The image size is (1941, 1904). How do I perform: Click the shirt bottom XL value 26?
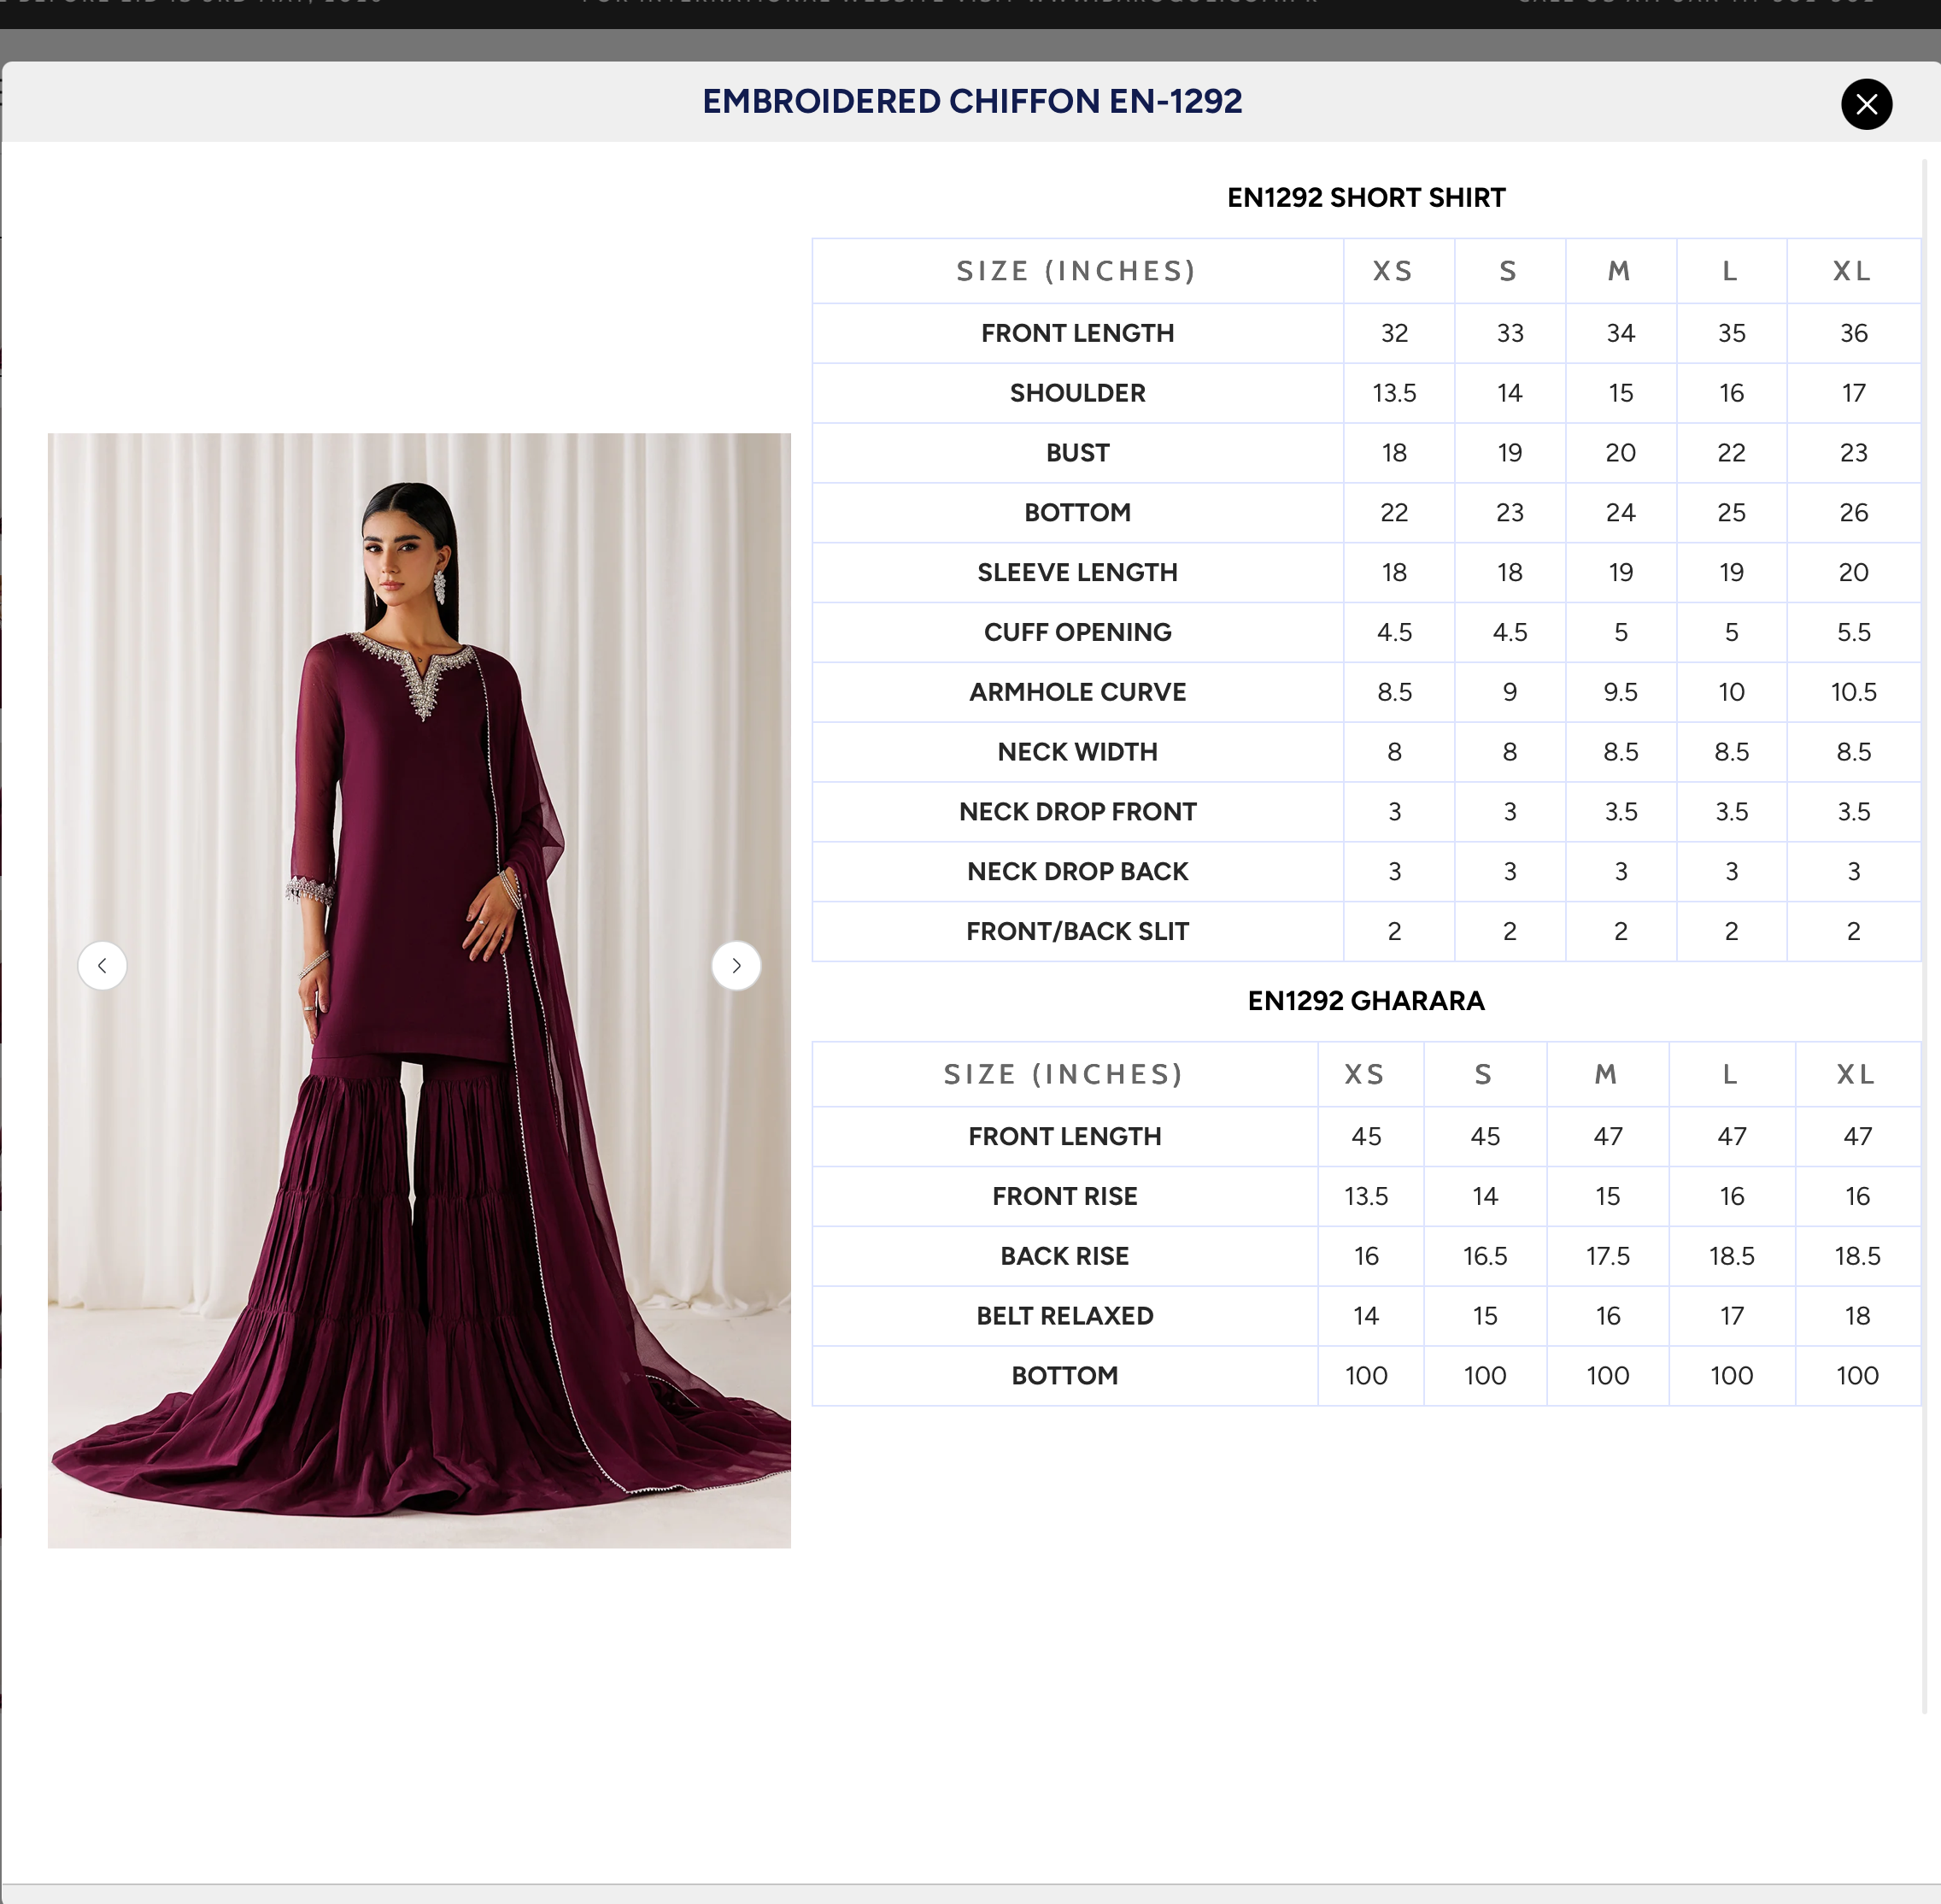point(1853,513)
